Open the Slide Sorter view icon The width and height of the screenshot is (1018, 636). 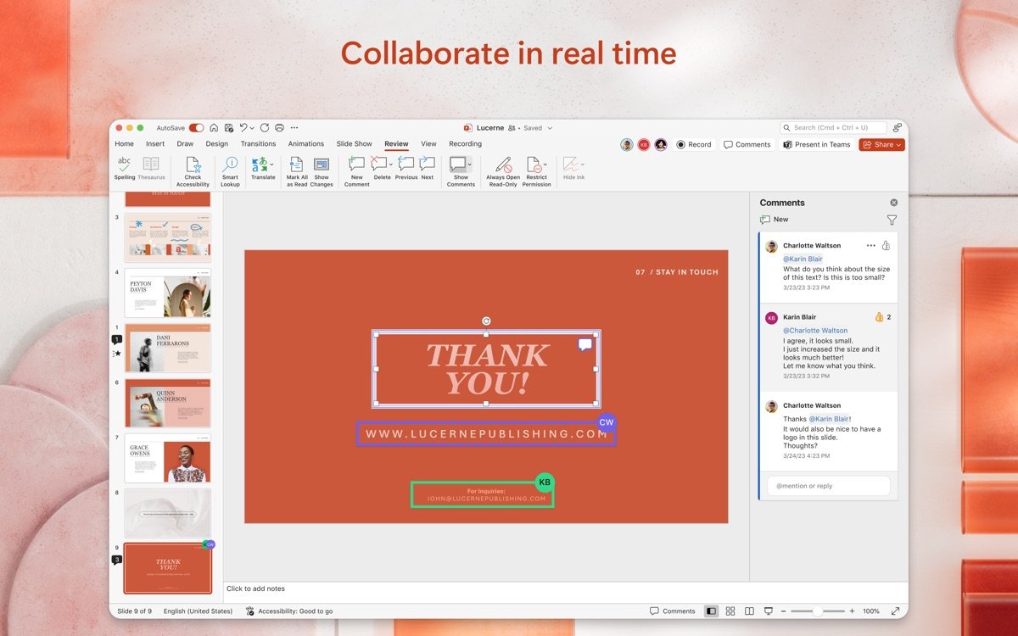coord(730,611)
